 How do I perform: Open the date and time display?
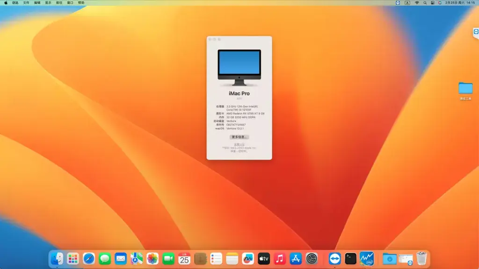pyautogui.click(x=460, y=3)
